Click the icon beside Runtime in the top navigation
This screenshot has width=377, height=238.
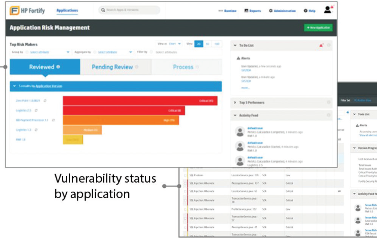(220, 10)
